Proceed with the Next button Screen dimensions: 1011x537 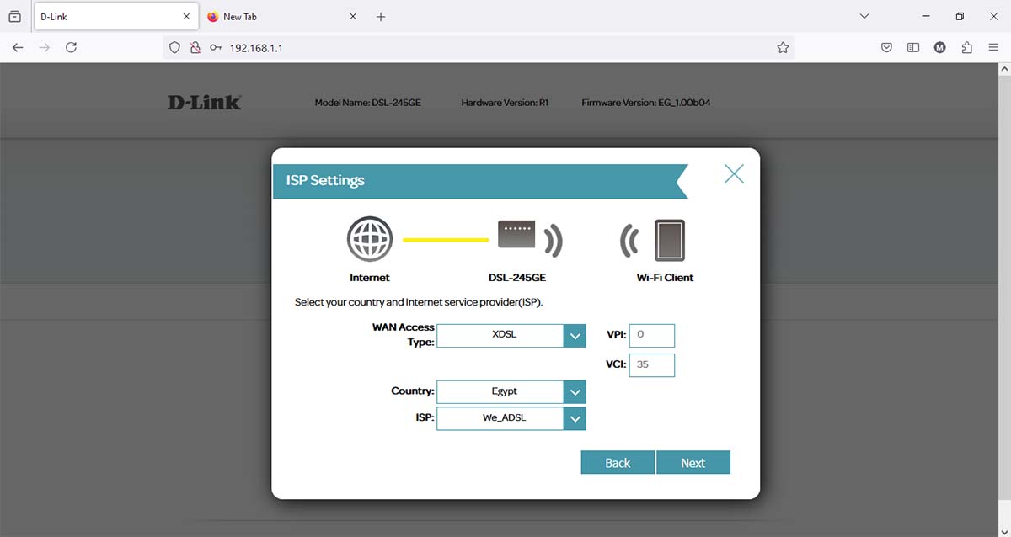(693, 463)
